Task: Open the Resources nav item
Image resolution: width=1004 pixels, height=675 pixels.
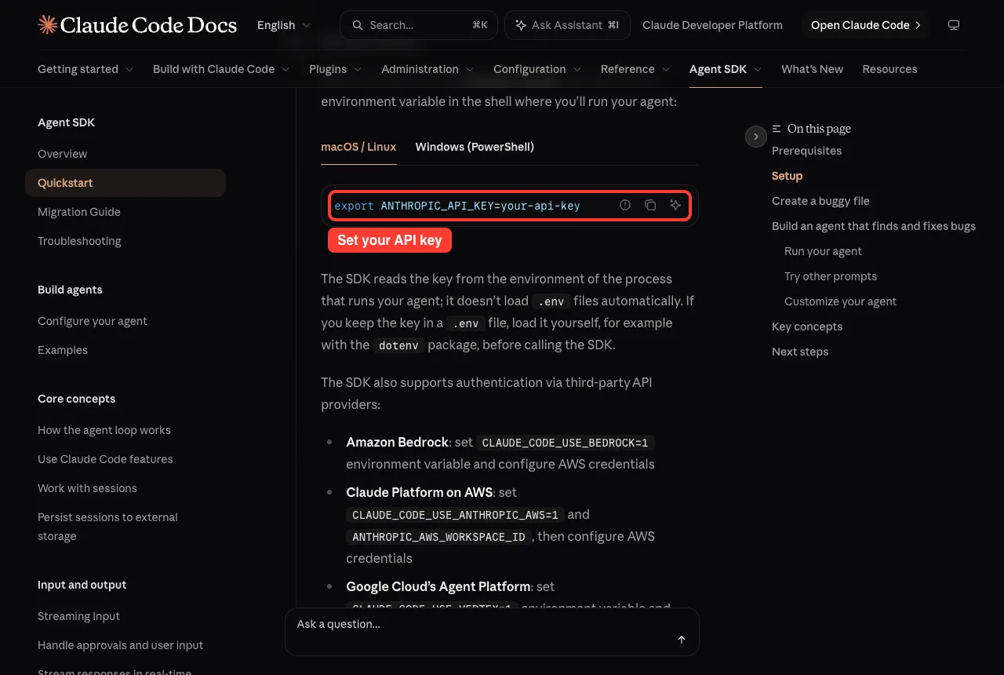Action: [x=889, y=69]
